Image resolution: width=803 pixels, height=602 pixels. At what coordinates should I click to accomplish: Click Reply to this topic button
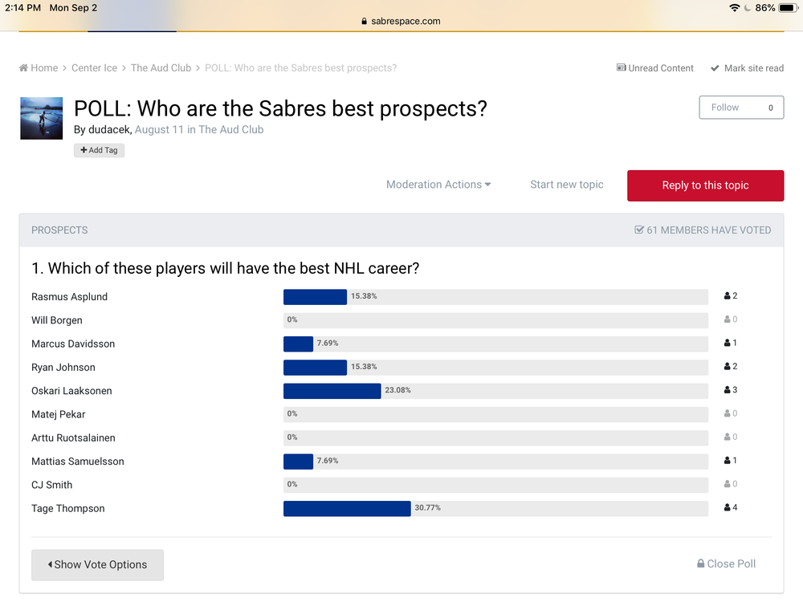[x=705, y=185]
